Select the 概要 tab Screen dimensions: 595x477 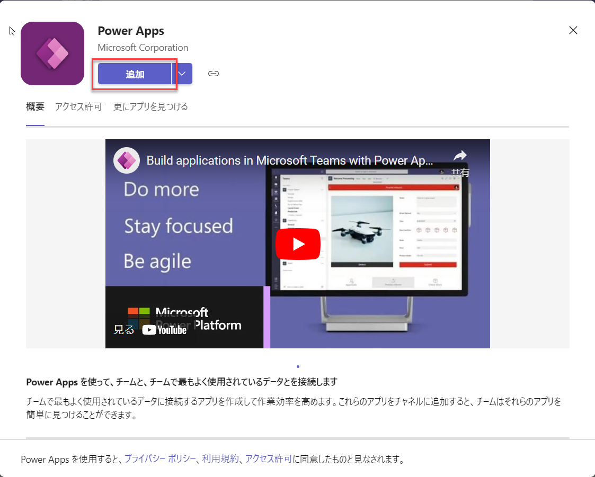35,106
